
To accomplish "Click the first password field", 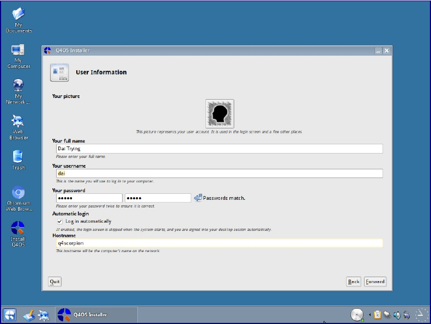I will click(89, 198).
